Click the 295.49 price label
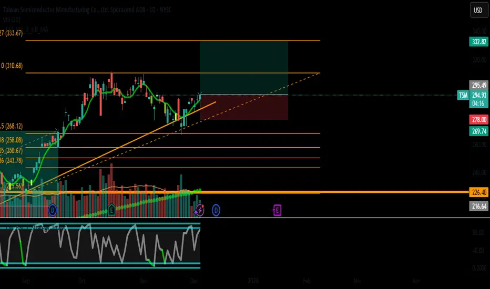 click(x=479, y=85)
